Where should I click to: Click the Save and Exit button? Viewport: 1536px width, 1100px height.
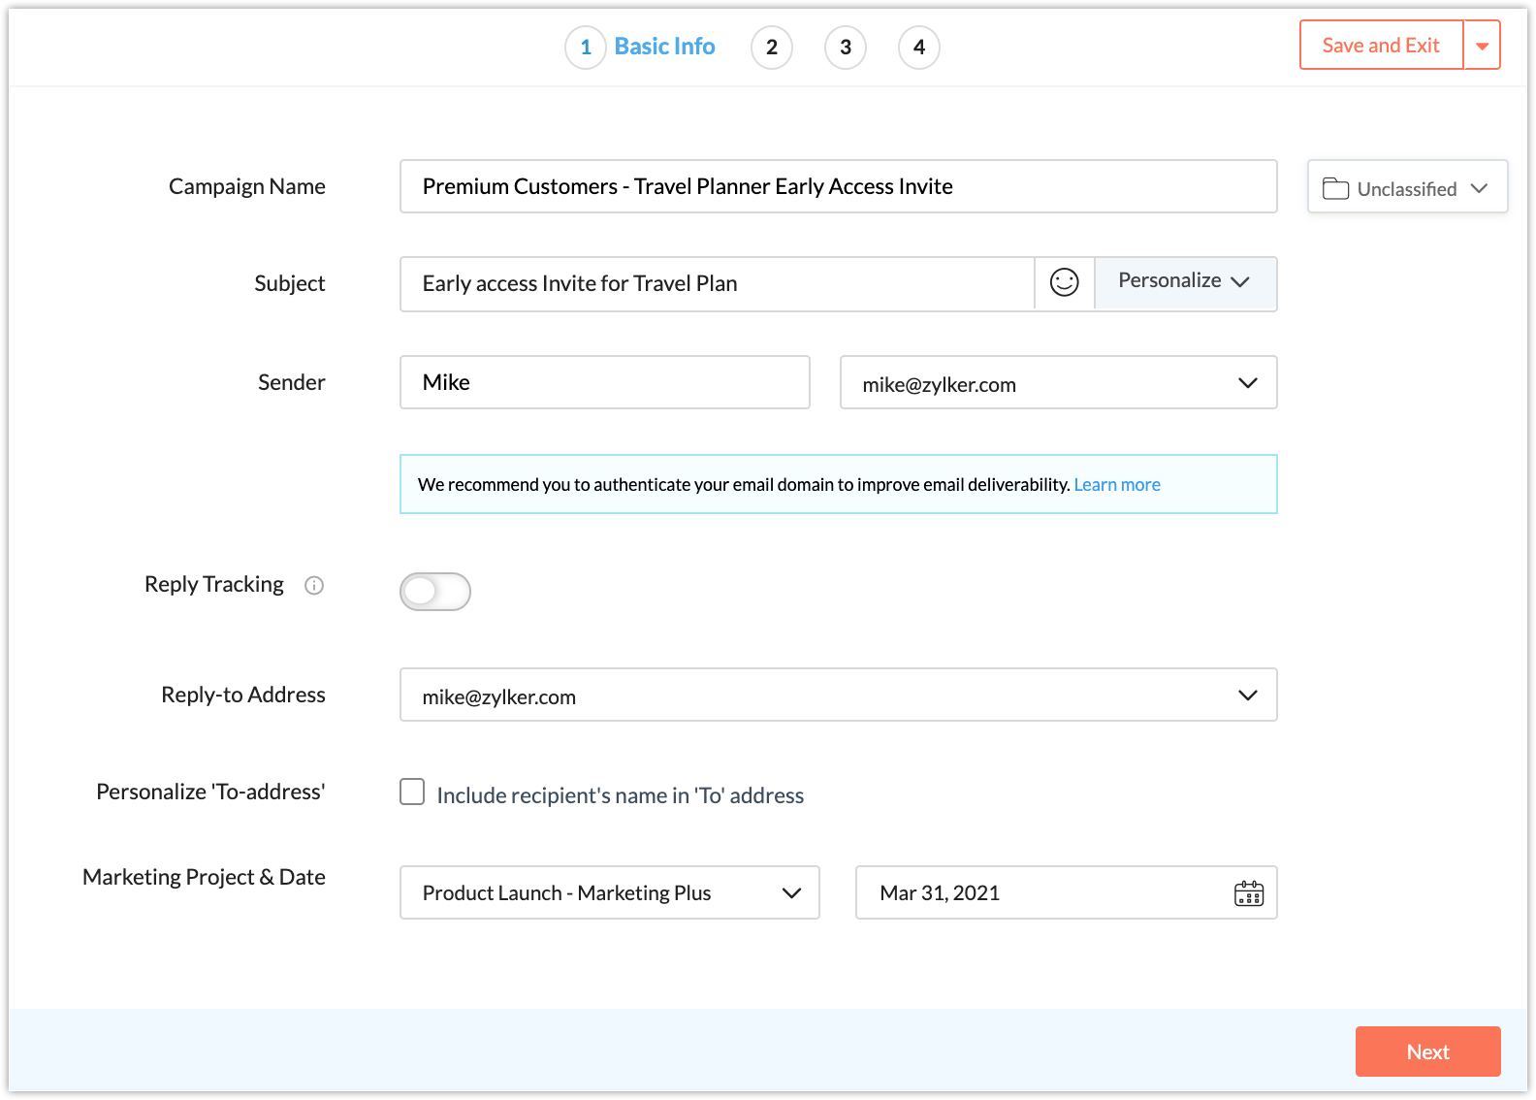1380,46
